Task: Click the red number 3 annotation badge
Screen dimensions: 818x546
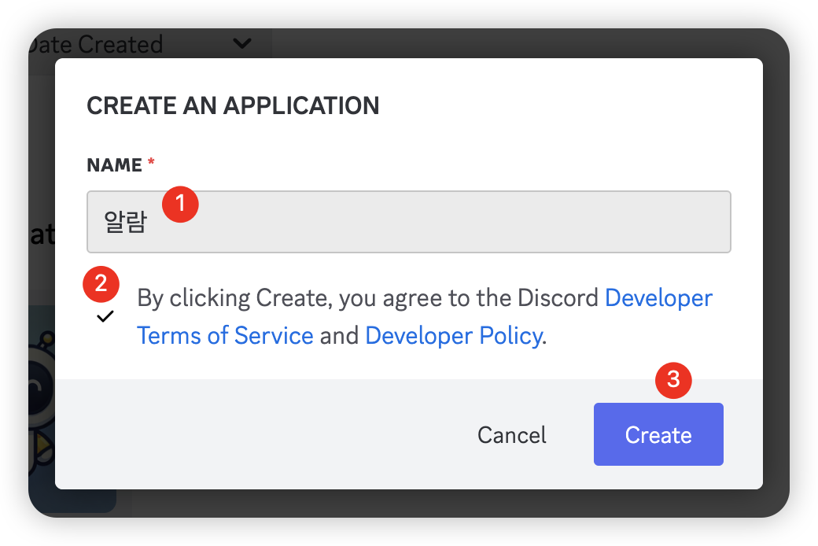Action: coord(673,379)
